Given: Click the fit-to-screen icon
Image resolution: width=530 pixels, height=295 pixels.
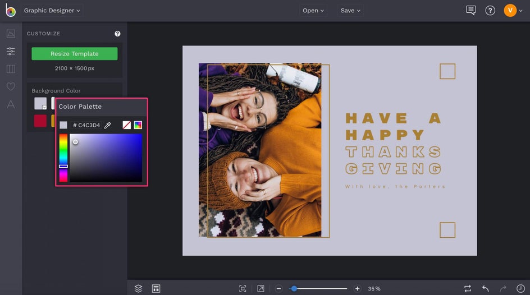Looking at the screenshot, I should pyautogui.click(x=243, y=288).
